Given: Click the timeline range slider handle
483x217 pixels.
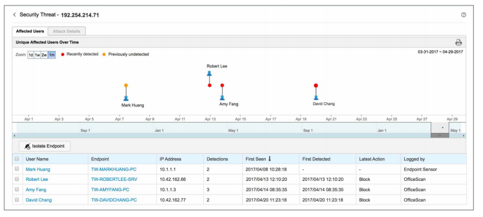Looking at the screenshot, I should (440, 135).
